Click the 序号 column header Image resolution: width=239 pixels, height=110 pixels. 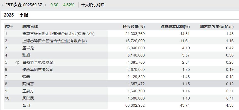9,27
